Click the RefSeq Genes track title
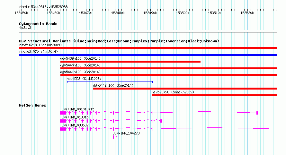 point(32,105)
